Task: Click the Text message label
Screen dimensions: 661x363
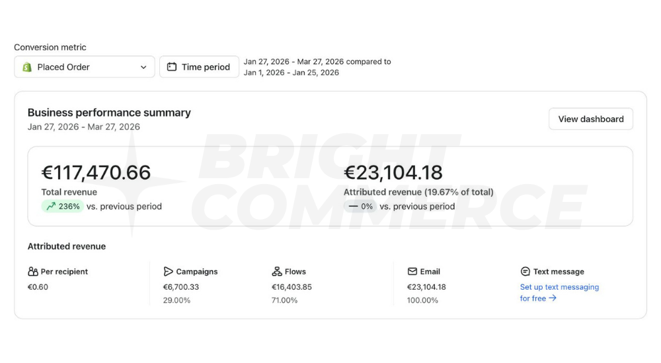Action: tap(559, 272)
